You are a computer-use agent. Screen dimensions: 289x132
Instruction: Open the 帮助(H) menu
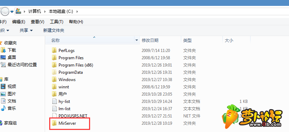pyautogui.click(x=76, y=22)
